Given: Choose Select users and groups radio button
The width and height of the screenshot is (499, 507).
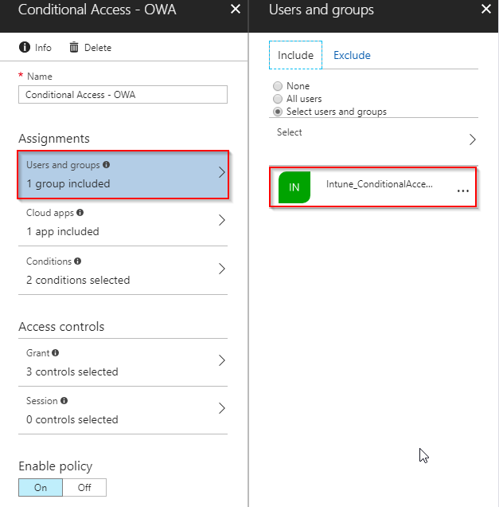Looking at the screenshot, I should (278, 112).
